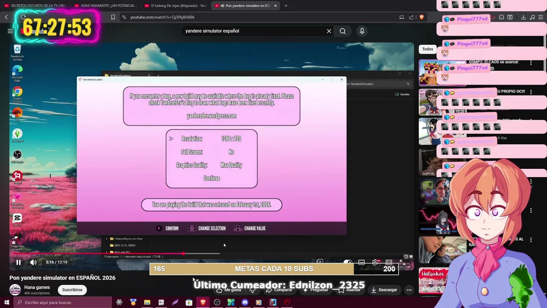547x308 pixels.
Task: Open OBS Studio from the taskbar
Action: [217, 302]
